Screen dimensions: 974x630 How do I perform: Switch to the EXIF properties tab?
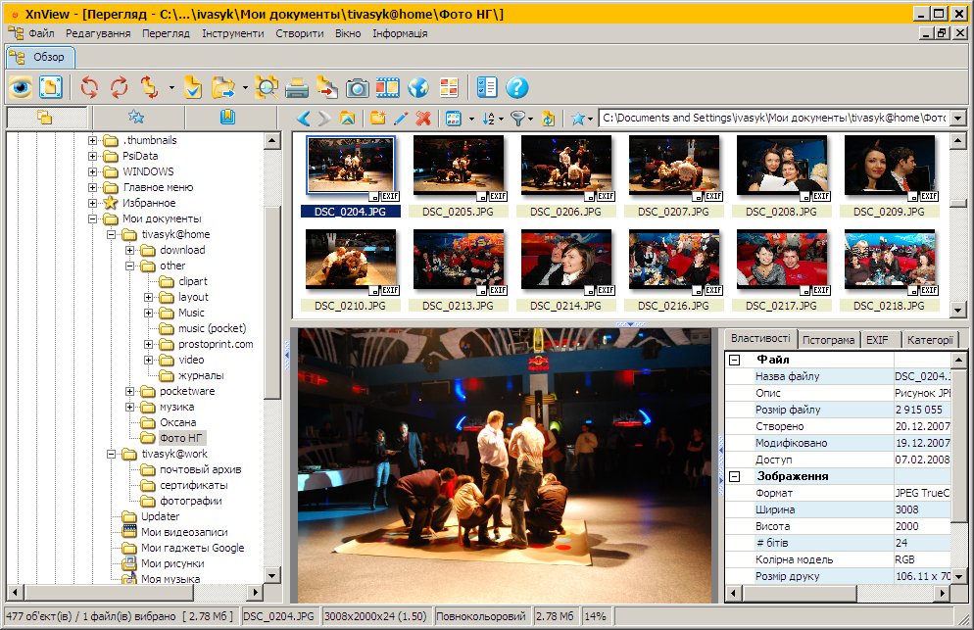point(877,340)
